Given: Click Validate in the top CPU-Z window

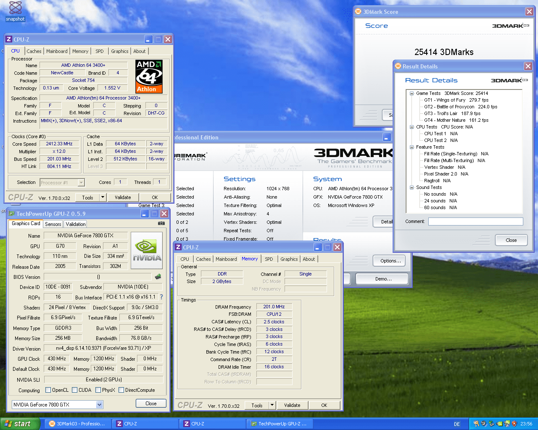Looking at the screenshot, I should coord(123,197).
